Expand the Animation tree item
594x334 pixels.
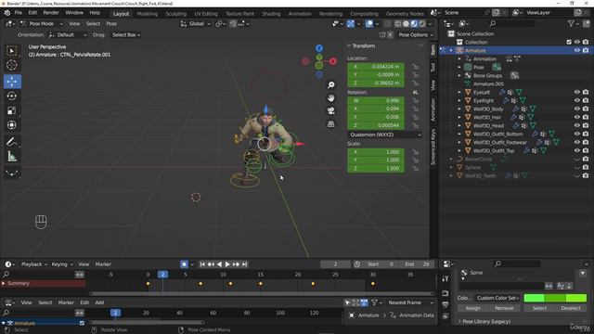coord(459,58)
